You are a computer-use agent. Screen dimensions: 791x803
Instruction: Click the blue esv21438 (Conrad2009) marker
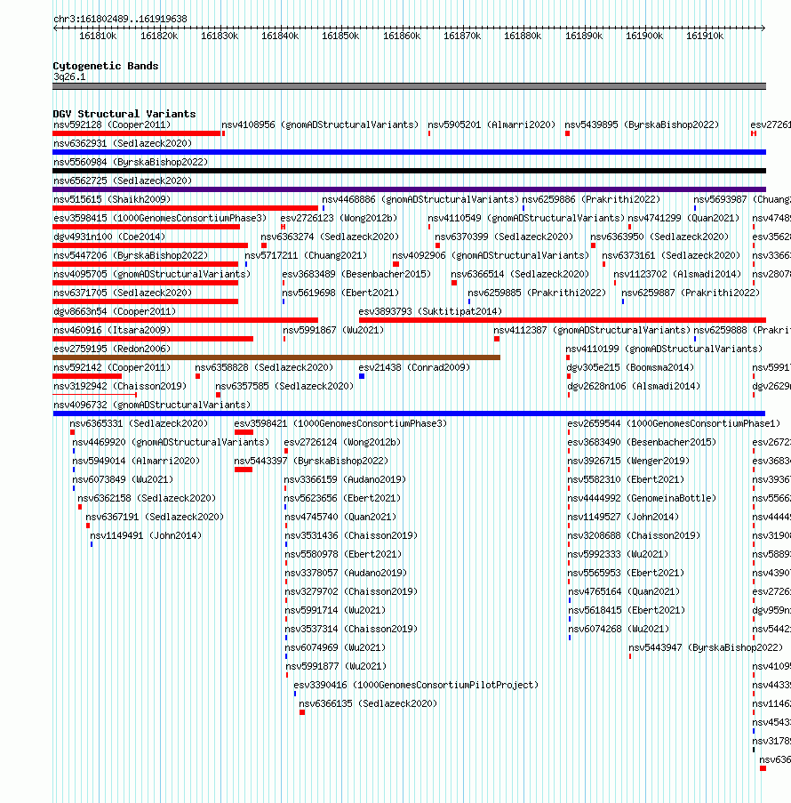tap(362, 376)
